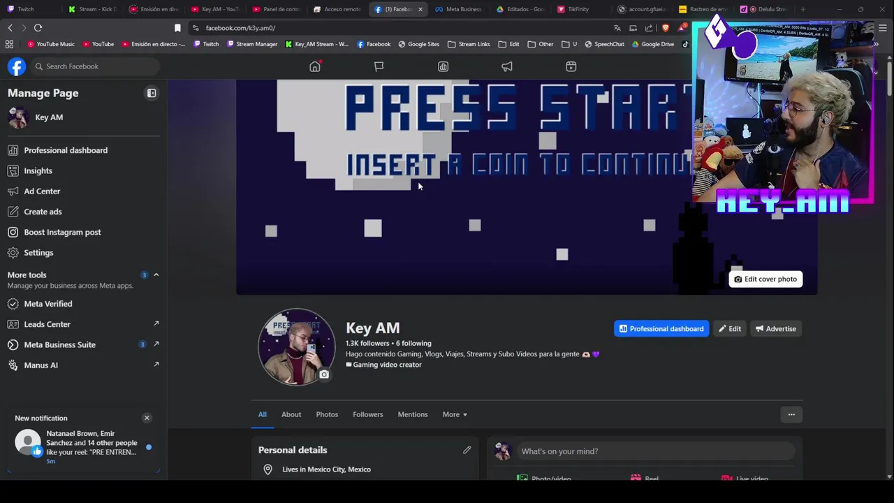Open the Google Drive bookmark
Viewport: 894px width, 503px height.
[x=653, y=44]
